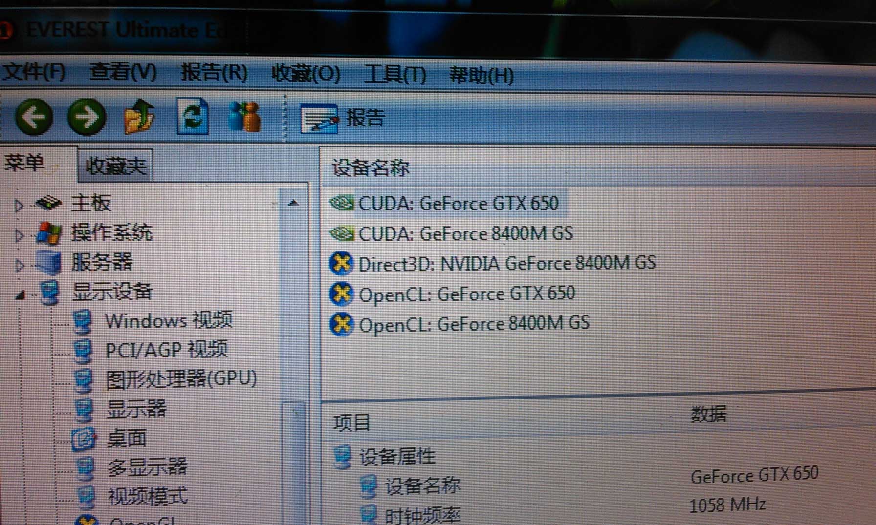The height and width of the screenshot is (525, 876).
Task: Open the 显示器 tree item
Action: 136,409
